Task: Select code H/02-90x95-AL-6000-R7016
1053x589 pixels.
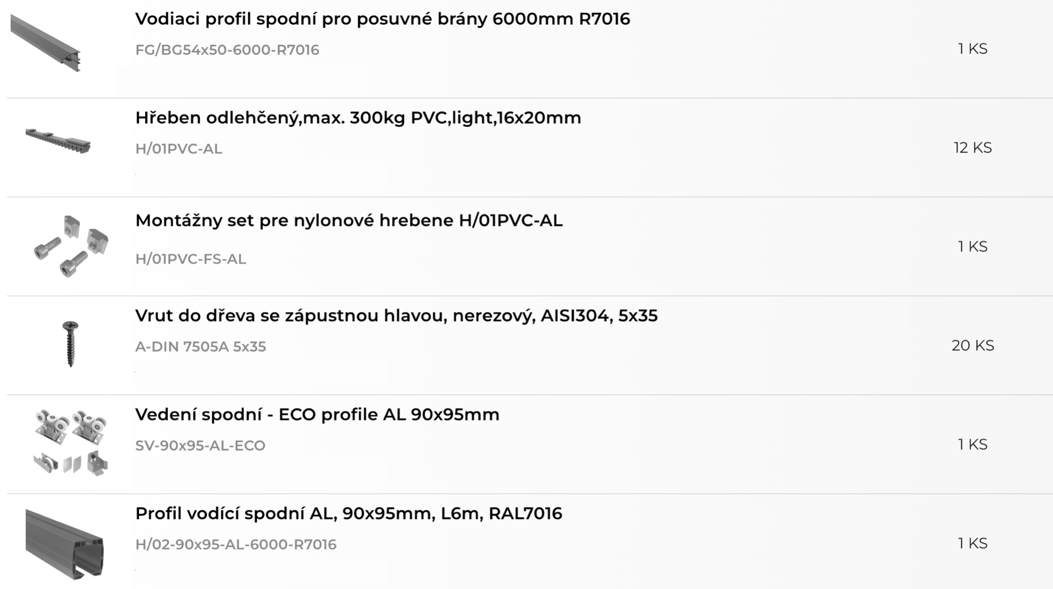Action: point(236,544)
